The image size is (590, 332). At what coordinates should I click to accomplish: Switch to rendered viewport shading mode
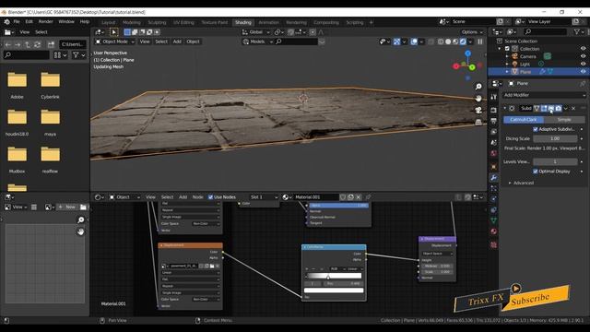463,41
